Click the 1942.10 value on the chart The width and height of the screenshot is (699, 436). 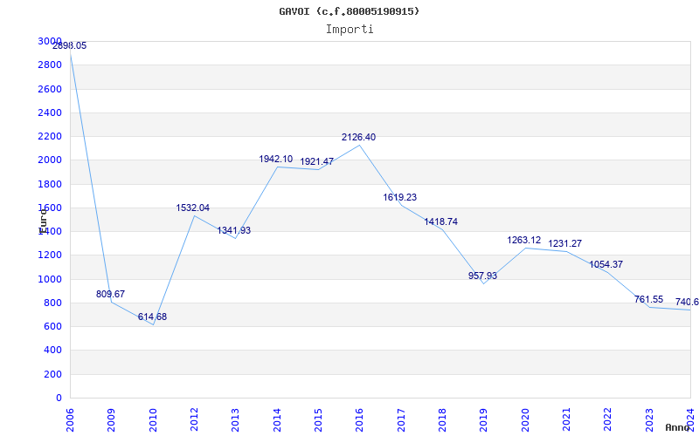pyautogui.click(x=276, y=160)
